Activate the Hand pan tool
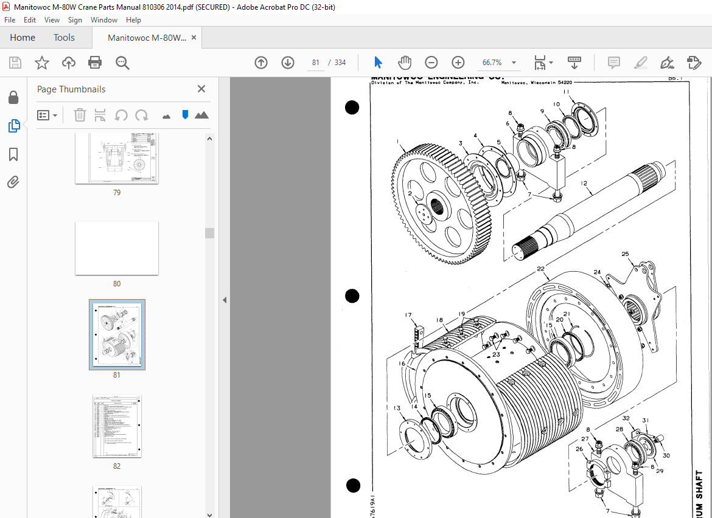Screen dimensions: 712x518 pyautogui.click(x=405, y=63)
